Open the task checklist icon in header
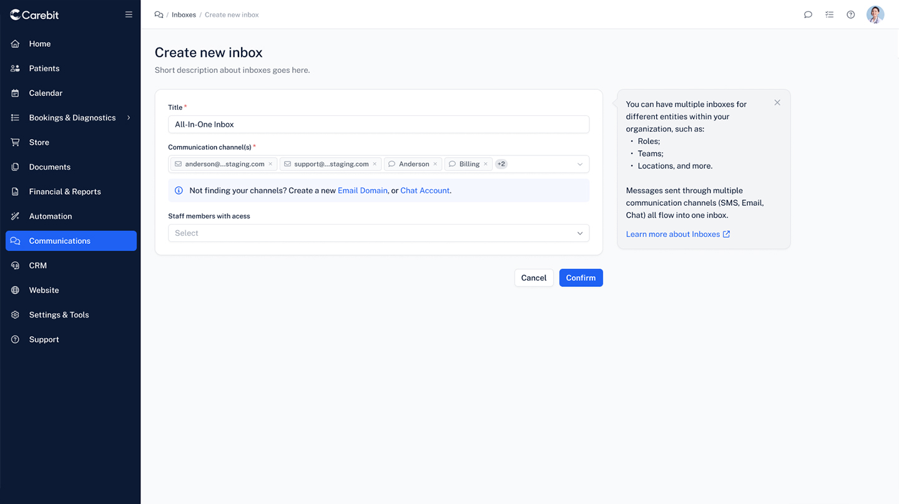The height and width of the screenshot is (504, 899). (829, 14)
